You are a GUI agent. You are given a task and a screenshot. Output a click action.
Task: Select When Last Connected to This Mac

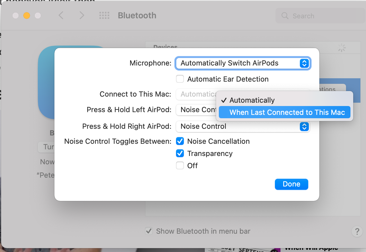(285, 112)
